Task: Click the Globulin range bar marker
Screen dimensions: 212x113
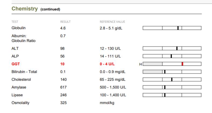Action: 178,28
